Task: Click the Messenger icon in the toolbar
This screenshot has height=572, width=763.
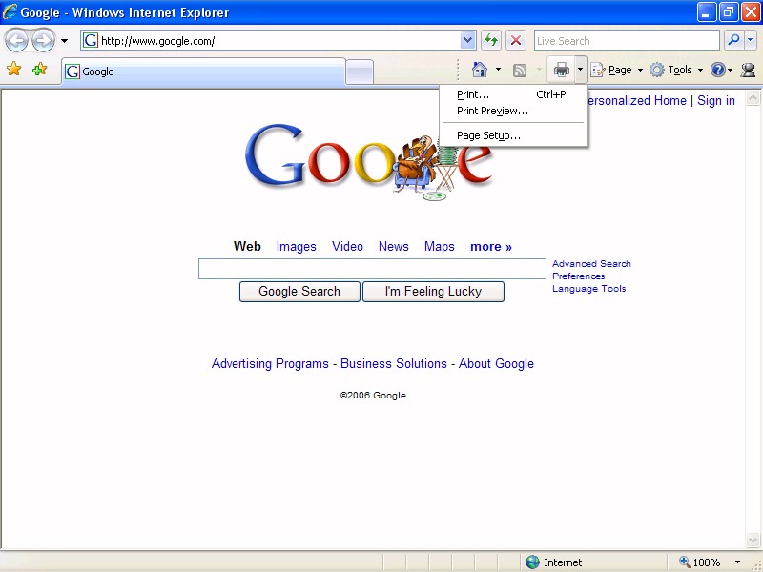Action: tap(748, 70)
